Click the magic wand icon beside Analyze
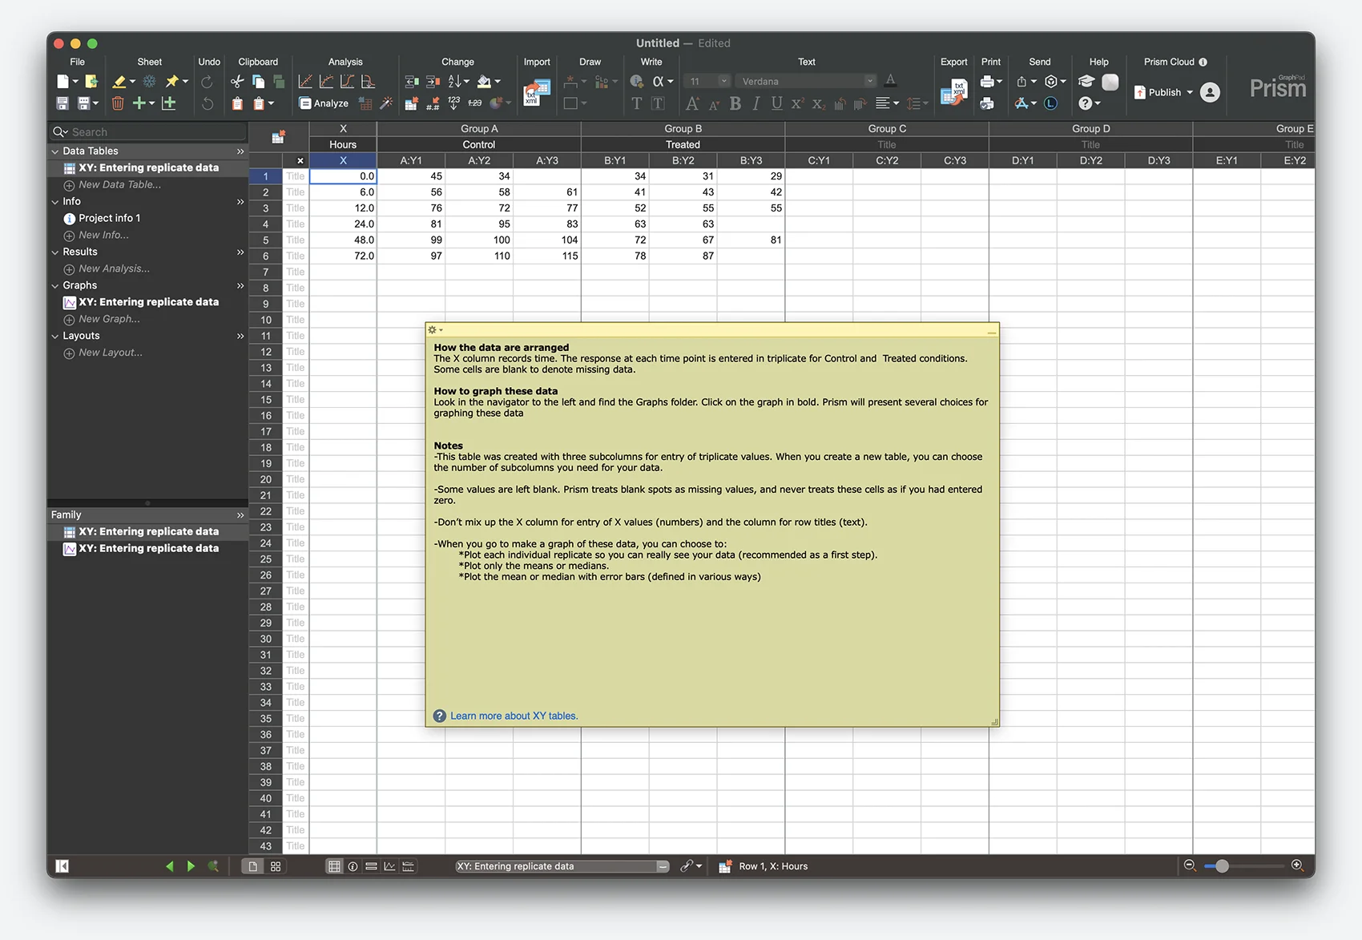Viewport: 1362px width, 940px height. 386,103
